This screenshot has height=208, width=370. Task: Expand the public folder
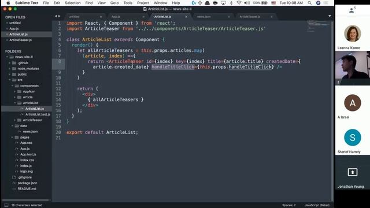[10, 75]
